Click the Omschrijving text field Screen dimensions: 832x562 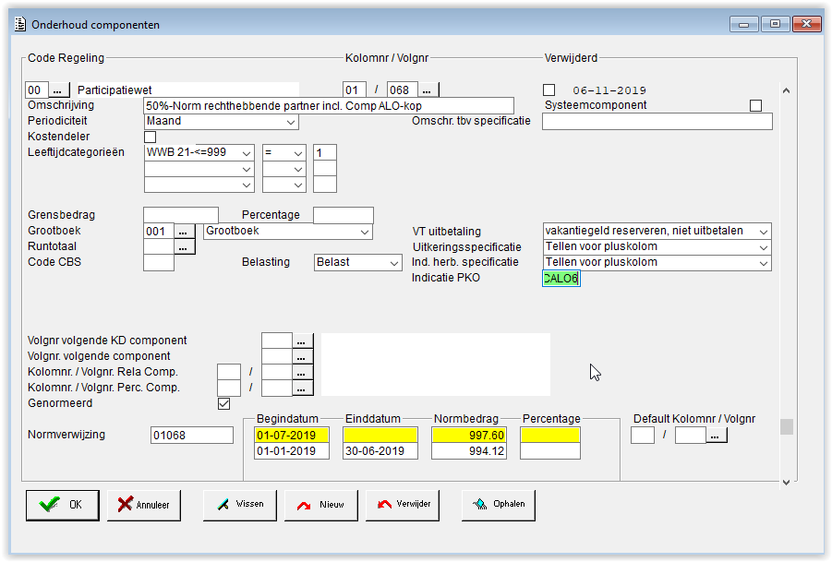tap(329, 105)
